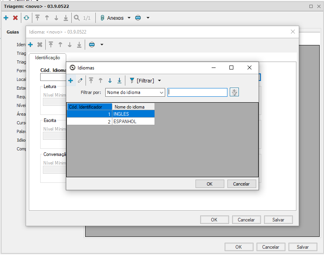
Task: Click the add new language plus icon
Action: 71,81
